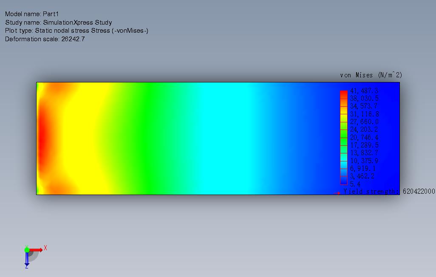Viewport: 436px width, 277px height.
Task: Pick legend value 10,375.9
Action: coord(364,161)
